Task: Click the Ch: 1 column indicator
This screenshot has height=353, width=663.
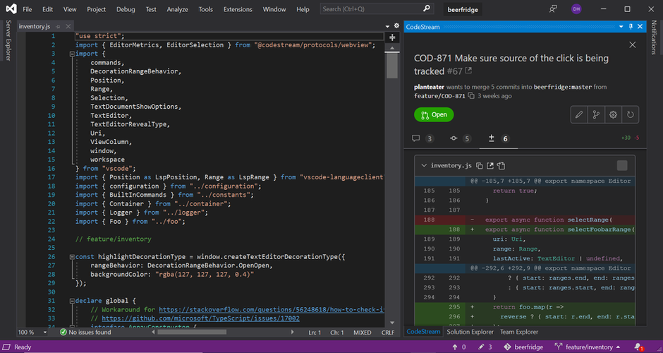Action: pos(337,333)
